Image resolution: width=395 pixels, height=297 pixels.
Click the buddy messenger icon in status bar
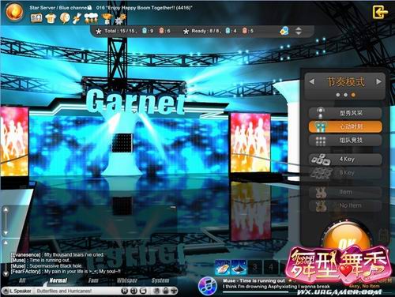[x=284, y=31]
